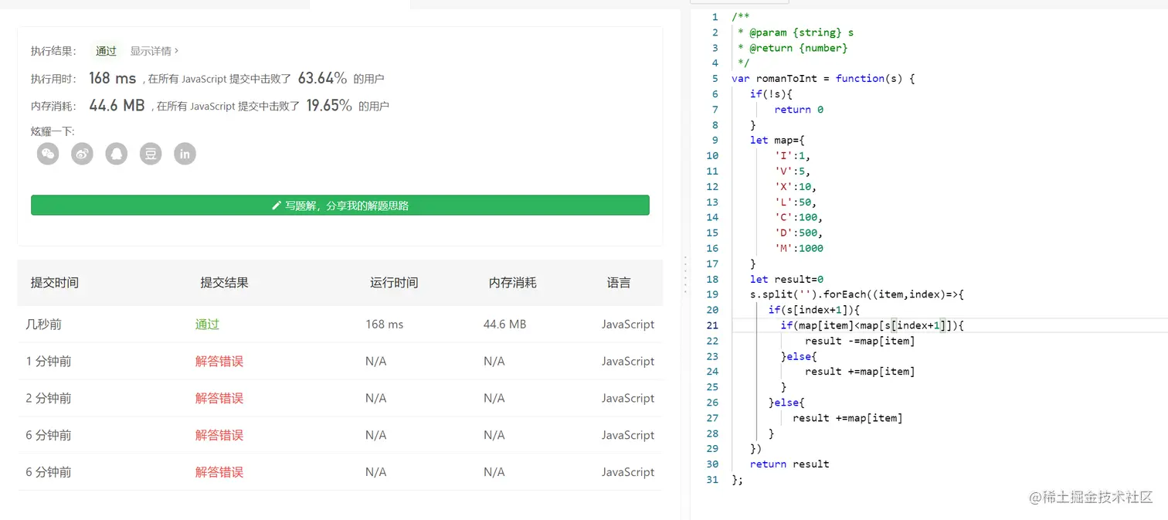The image size is (1168, 520).
Task: Click the pencil icon on green button
Action: (277, 206)
